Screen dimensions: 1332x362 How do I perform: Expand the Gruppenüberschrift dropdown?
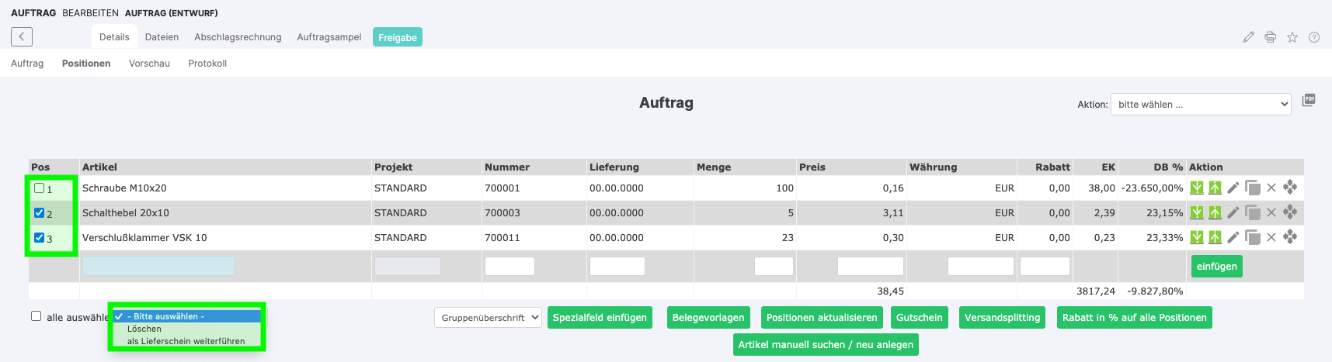488,318
